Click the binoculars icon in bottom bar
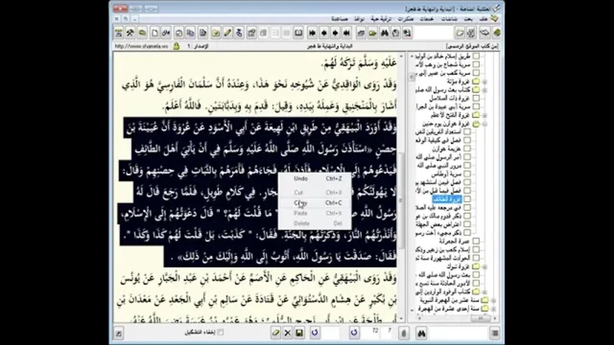 pyautogui.click(x=422, y=333)
